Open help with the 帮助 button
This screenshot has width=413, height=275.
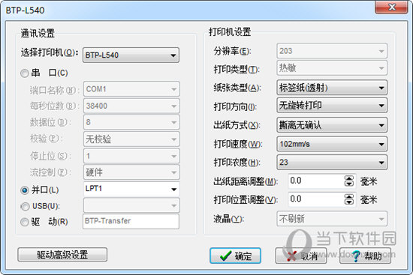point(366,256)
